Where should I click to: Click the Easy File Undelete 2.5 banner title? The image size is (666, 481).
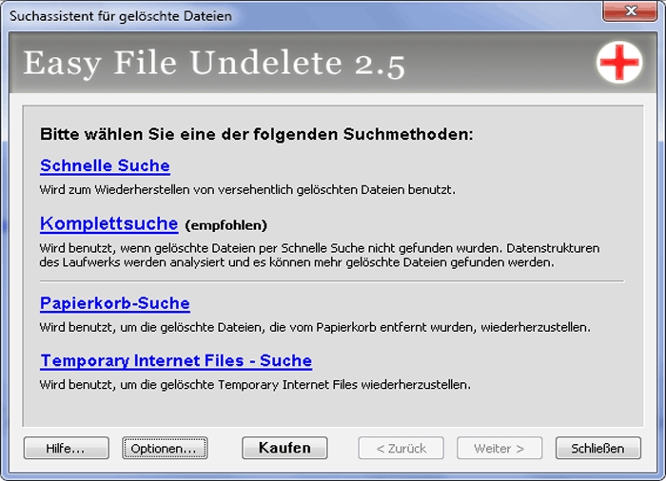[x=214, y=64]
